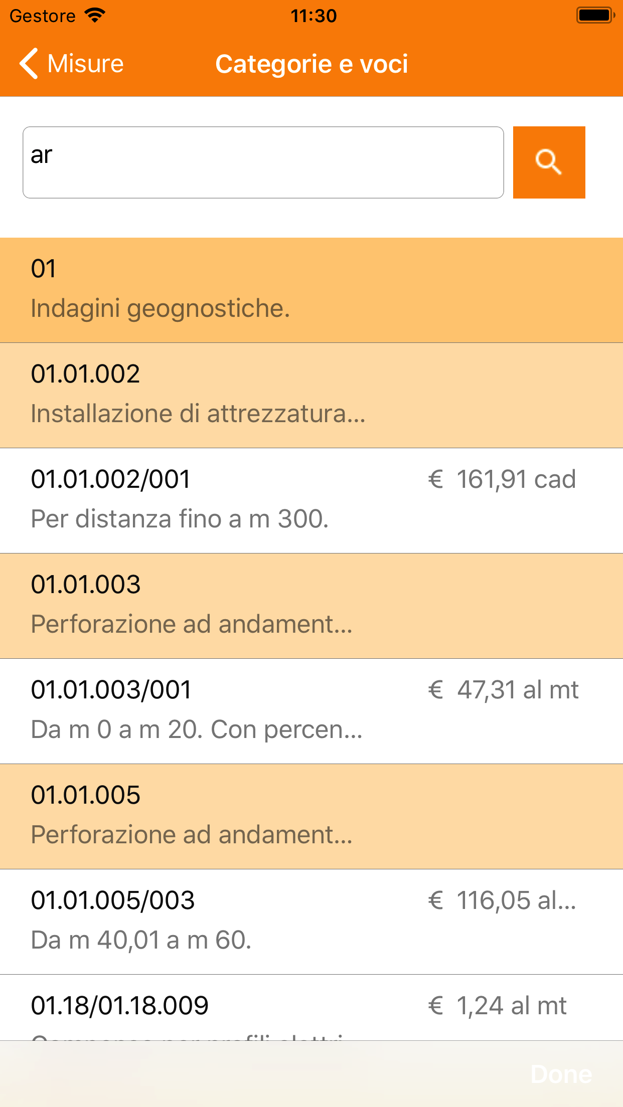This screenshot has width=623, height=1107.
Task: Select item 01.01.003/001 Da m 0 a m 20
Action: coord(311,711)
